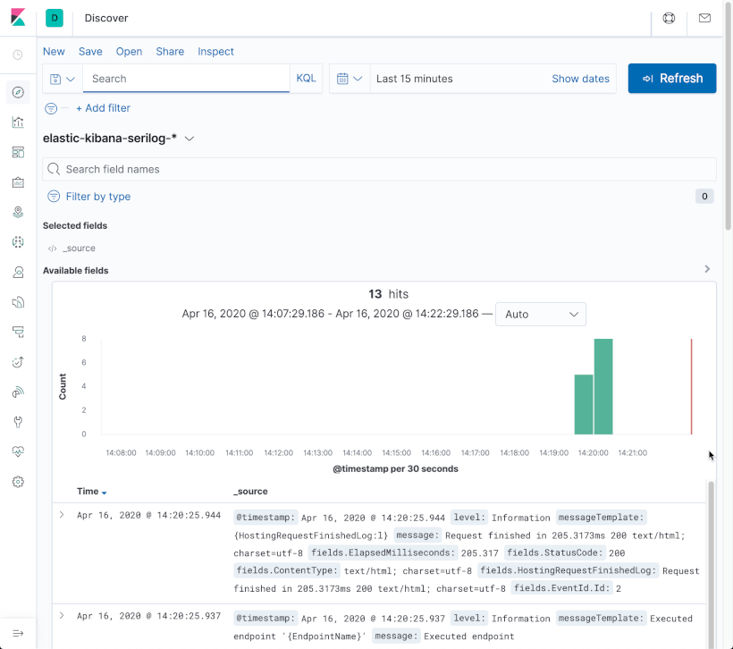The image size is (733, 649).
Task: Focus the Search field names box
Action: point(379,169)
